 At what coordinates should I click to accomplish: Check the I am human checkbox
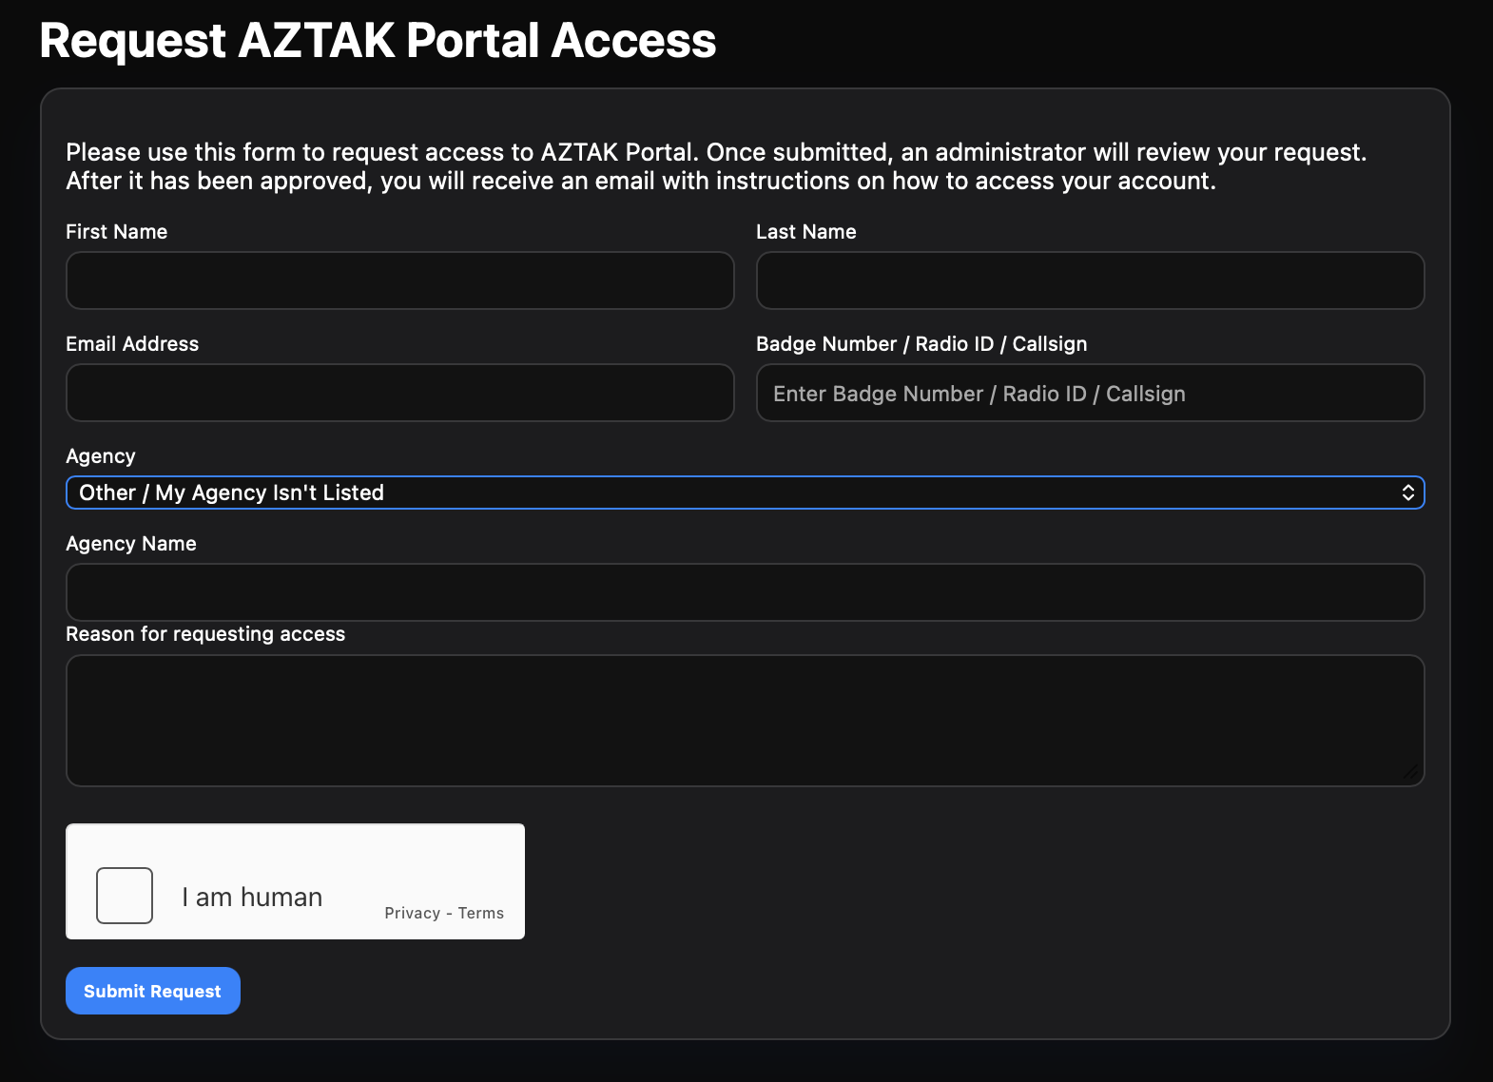pyautogui.click(x=125, y=896)
